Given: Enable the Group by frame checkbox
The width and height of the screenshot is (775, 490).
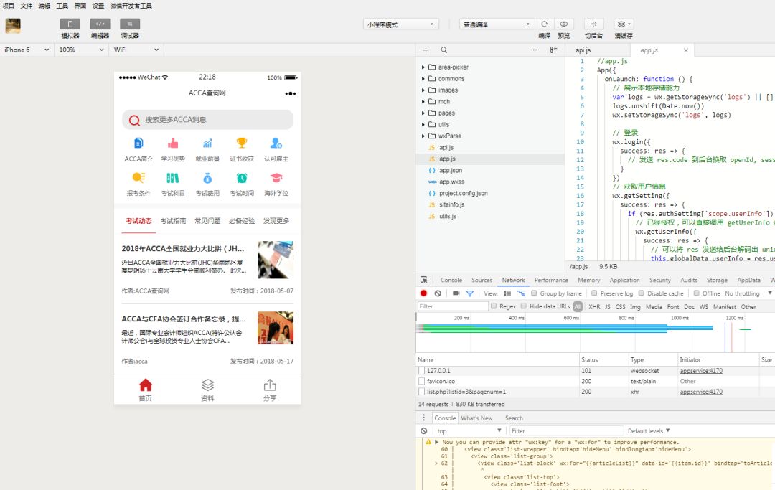Looking at the screenshot, I should (534, 293).
